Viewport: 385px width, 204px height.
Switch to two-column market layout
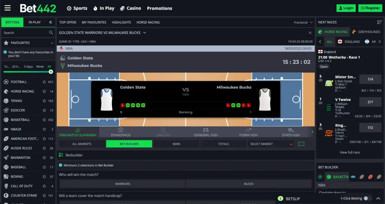(309, 144)
